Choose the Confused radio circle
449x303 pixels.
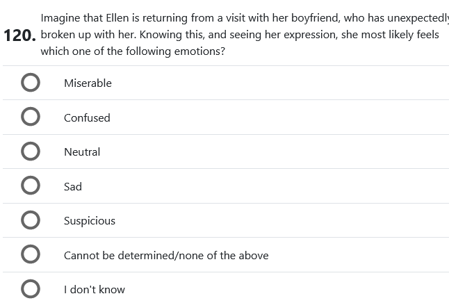click(x=30, y=117)
